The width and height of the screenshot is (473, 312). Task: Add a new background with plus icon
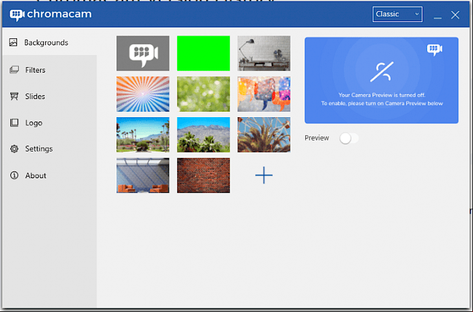point(263,175)
